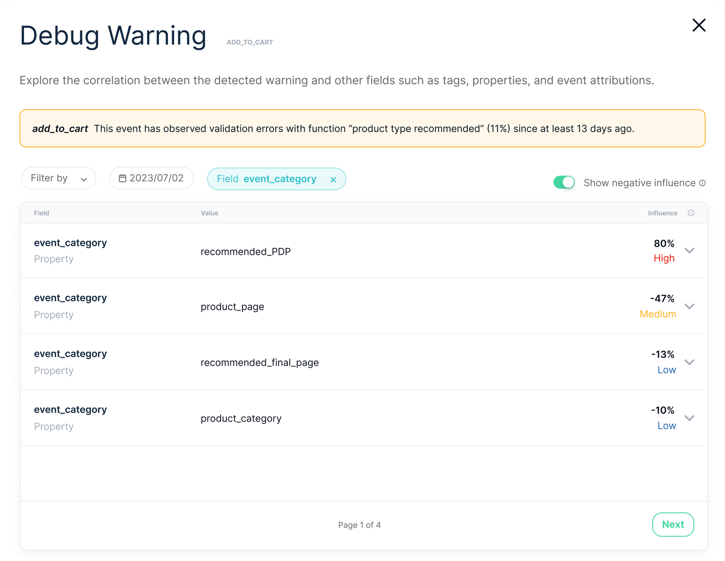725x561 pixels.
Task: Remove the event_category field filter chip
Action: pyautogui.click(x=333, y=179)
